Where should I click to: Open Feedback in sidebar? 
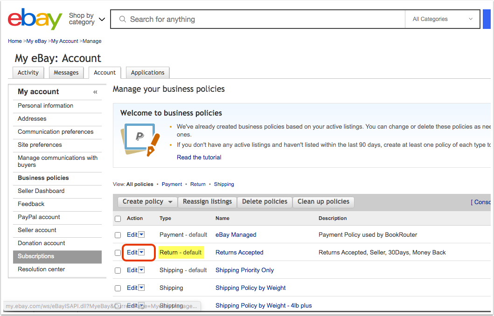(31, 204)
